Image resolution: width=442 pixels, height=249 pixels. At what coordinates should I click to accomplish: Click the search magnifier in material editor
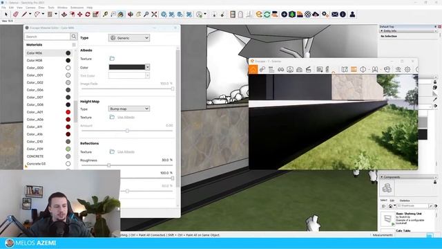(x=74, y=37)
